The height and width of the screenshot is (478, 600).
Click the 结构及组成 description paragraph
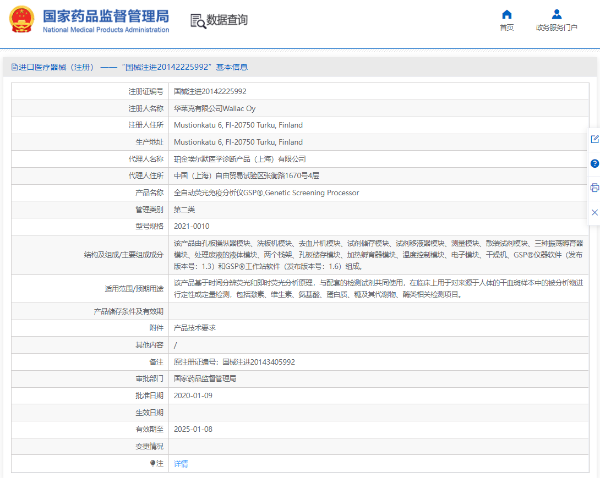coord(379,255)
